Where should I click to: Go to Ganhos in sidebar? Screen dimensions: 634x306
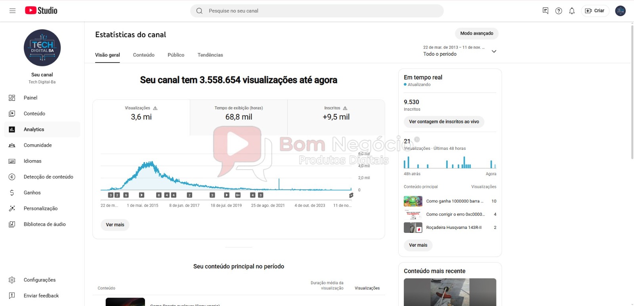32,193
